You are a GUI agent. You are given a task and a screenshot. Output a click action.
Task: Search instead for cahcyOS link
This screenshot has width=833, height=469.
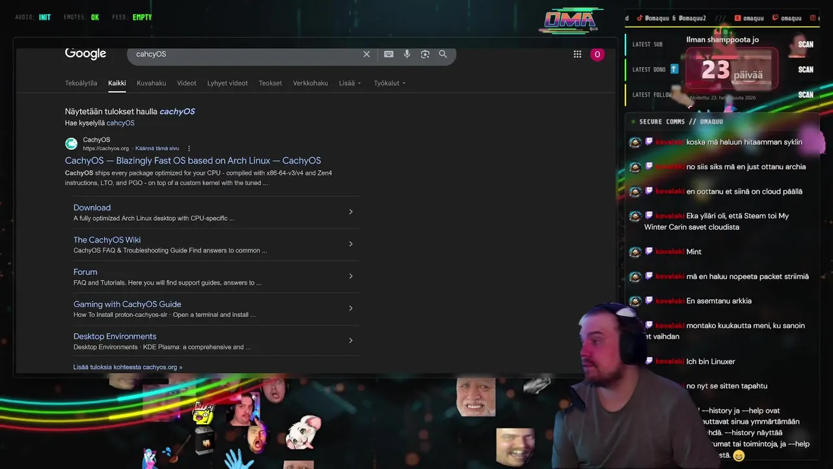tap(120, 123)
